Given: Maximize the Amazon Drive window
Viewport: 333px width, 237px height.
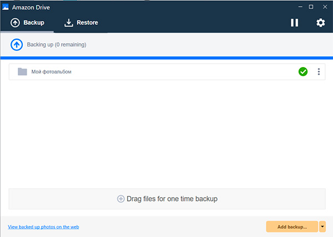Looking at the screenshot, I should point(311,7).
